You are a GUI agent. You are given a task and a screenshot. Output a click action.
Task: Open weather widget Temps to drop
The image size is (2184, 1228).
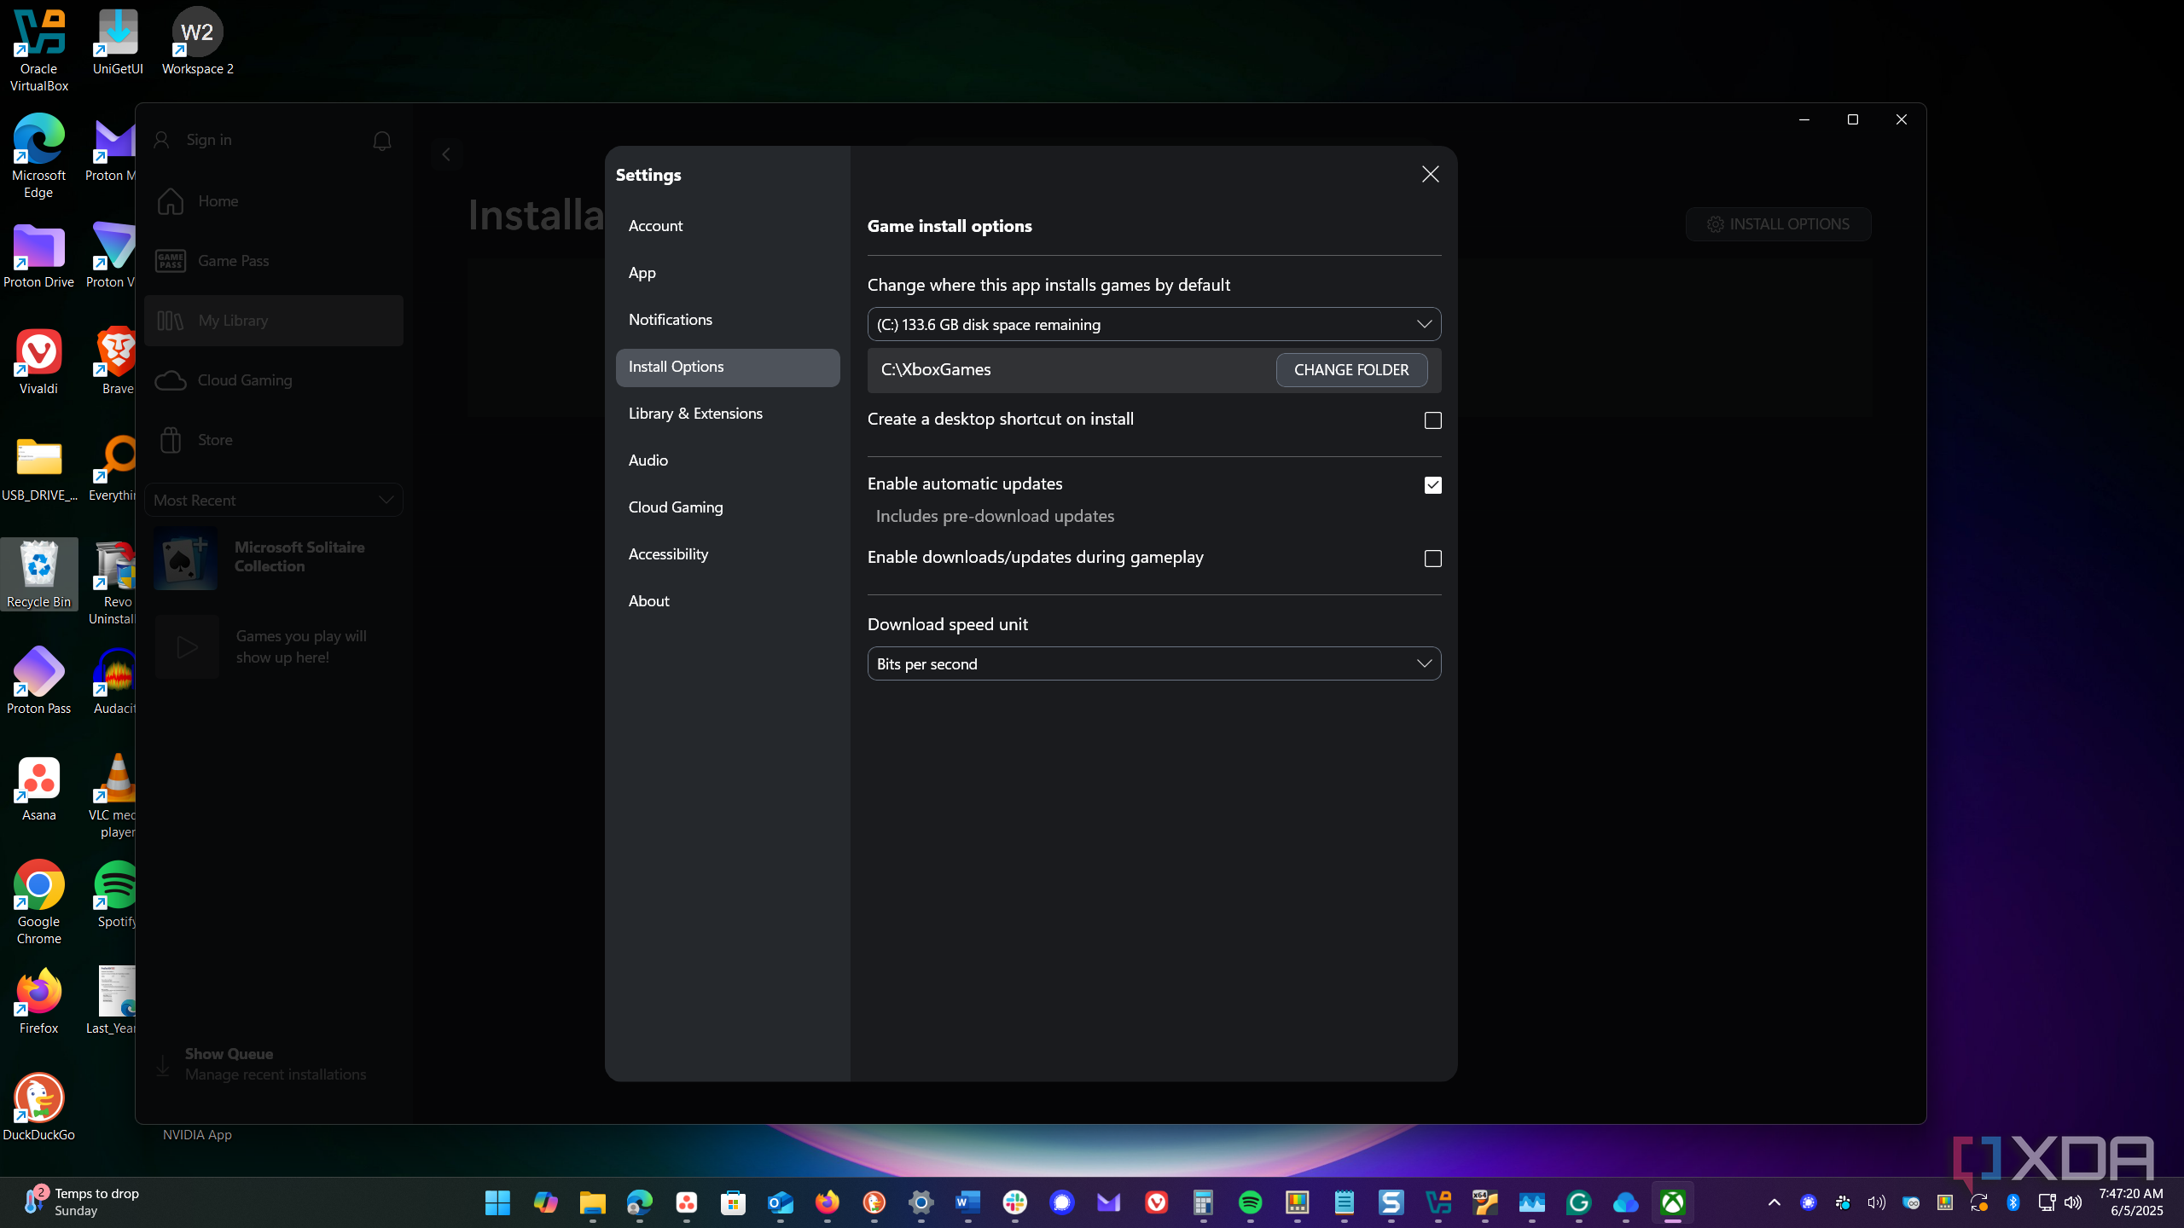(82, 1202)
